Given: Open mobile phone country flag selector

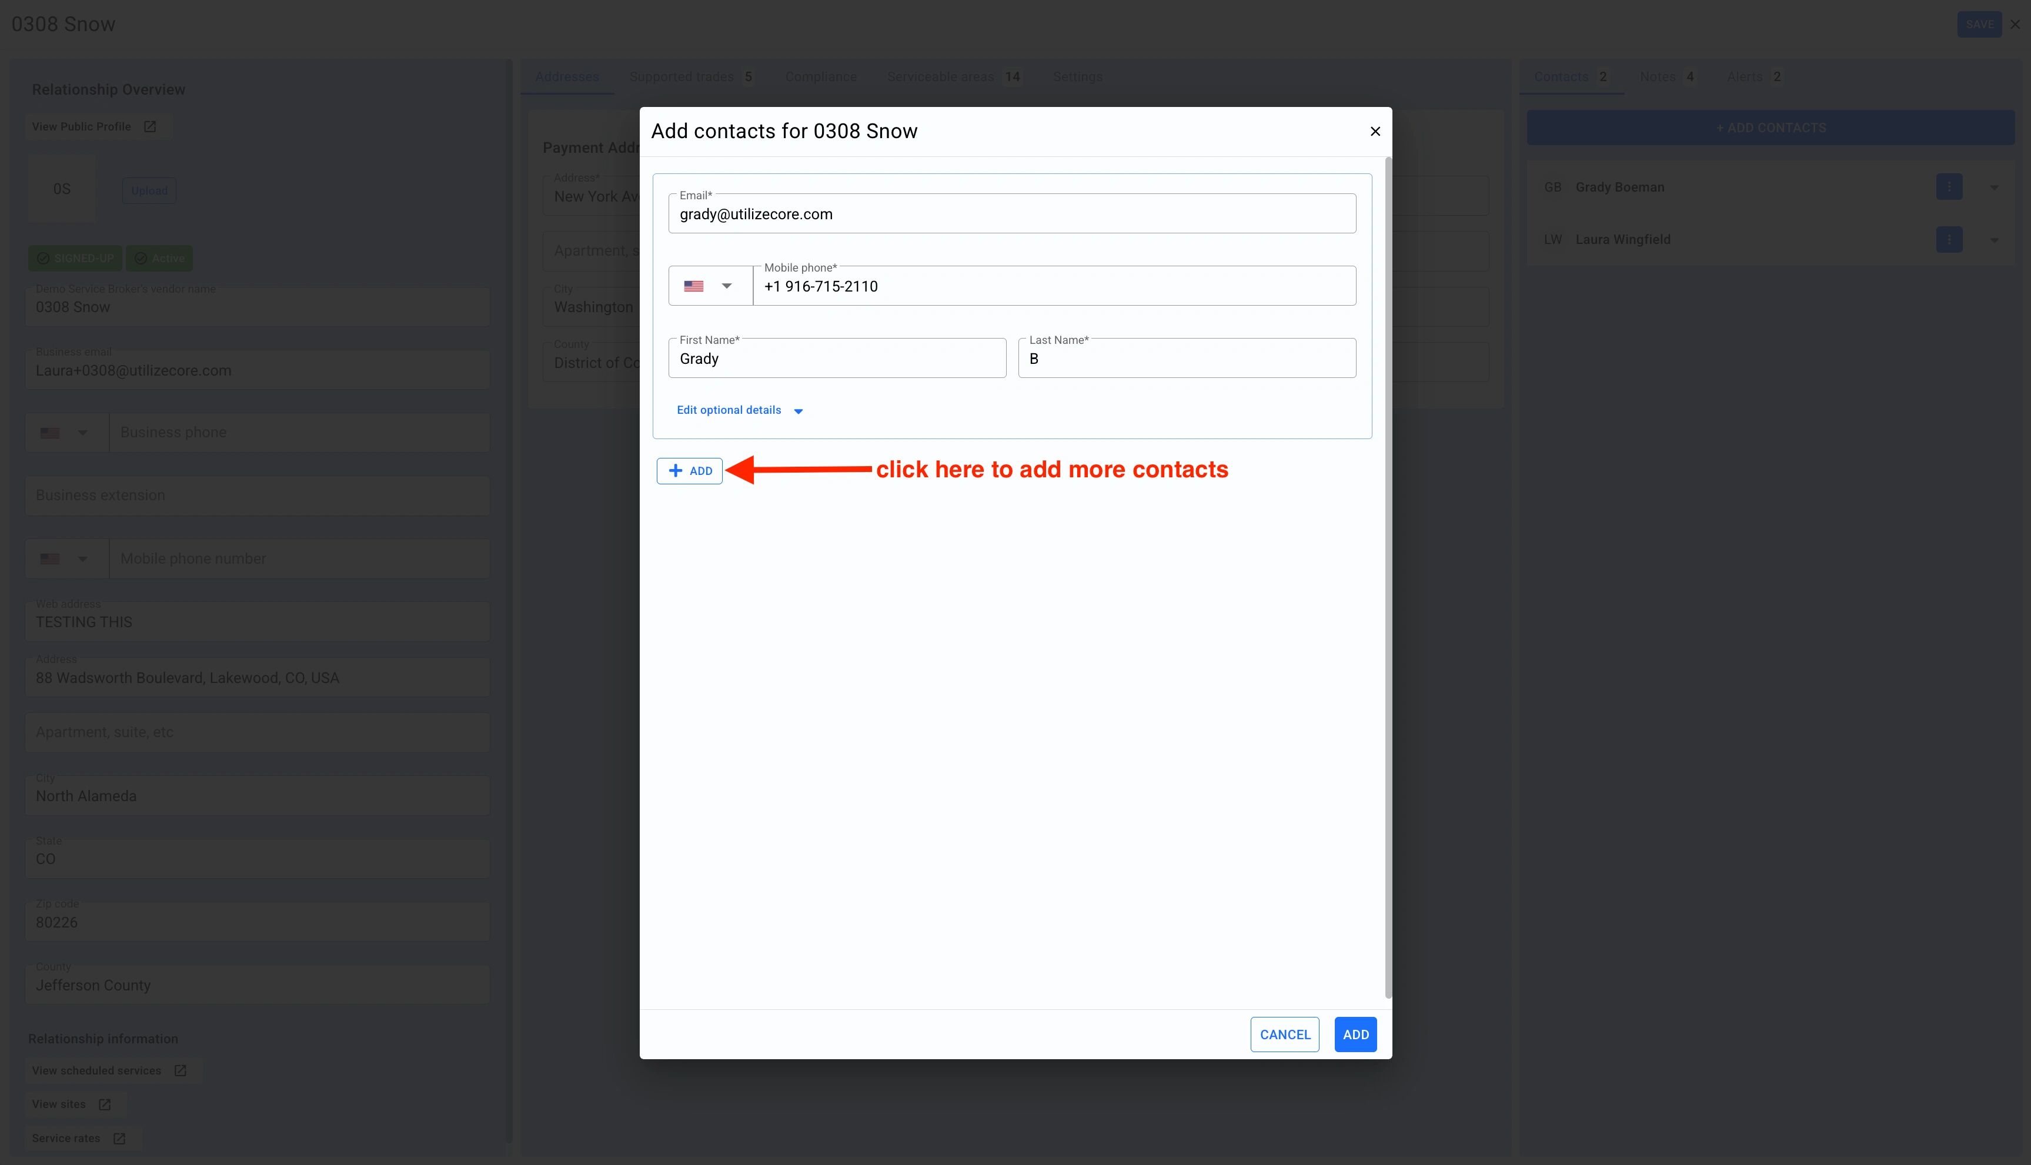Looking at the screenshot, I should tap(709, 286).
